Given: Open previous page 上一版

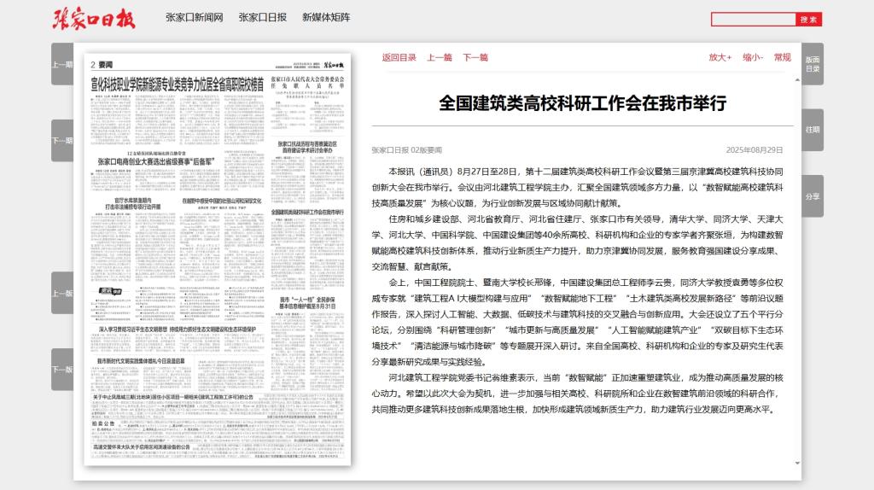Looking at the screenshot, I should coord(62,293).
